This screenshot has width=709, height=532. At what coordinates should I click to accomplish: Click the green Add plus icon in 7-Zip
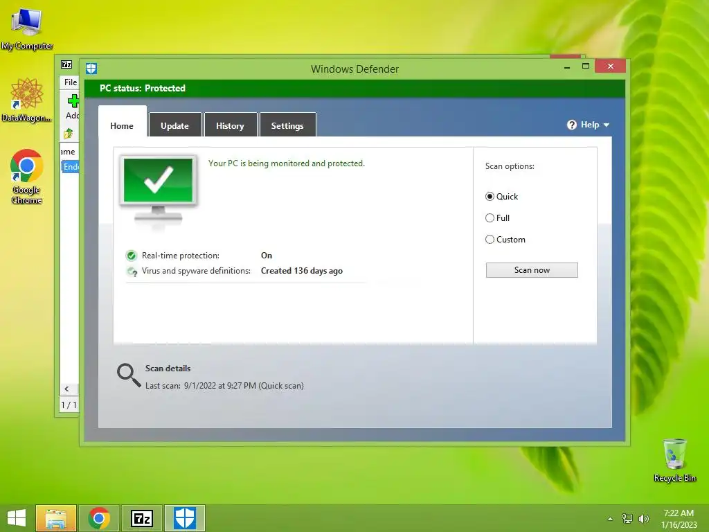73,101
